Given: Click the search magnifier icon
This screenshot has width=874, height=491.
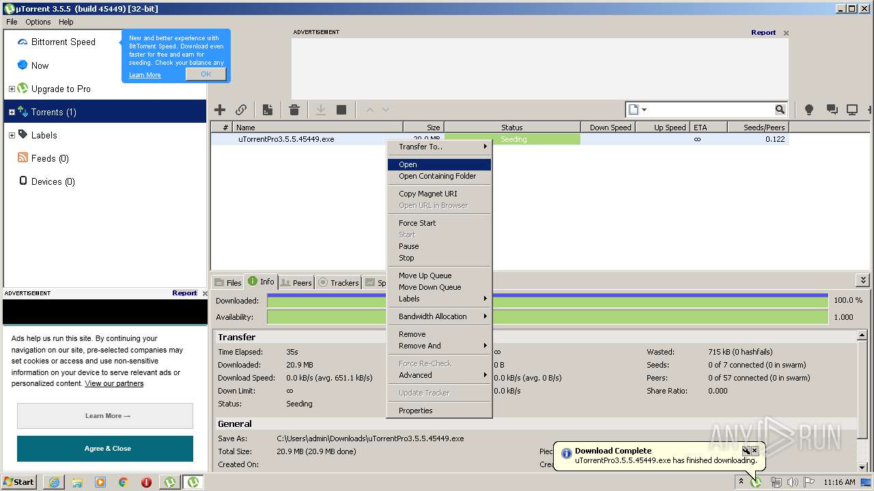Looking at the screenshot, I should [780, 110].
